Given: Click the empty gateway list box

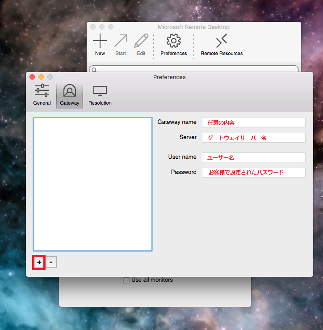Looking at the screenshot, I should click(x=92, y=184).
